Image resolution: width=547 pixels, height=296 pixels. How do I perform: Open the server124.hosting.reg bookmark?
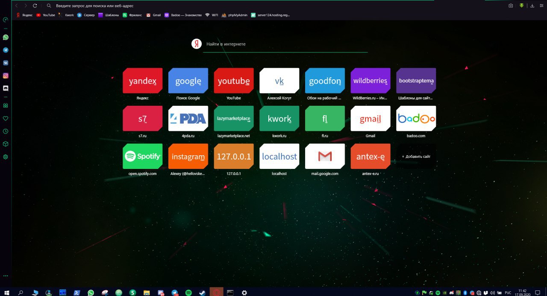(270, 15)
